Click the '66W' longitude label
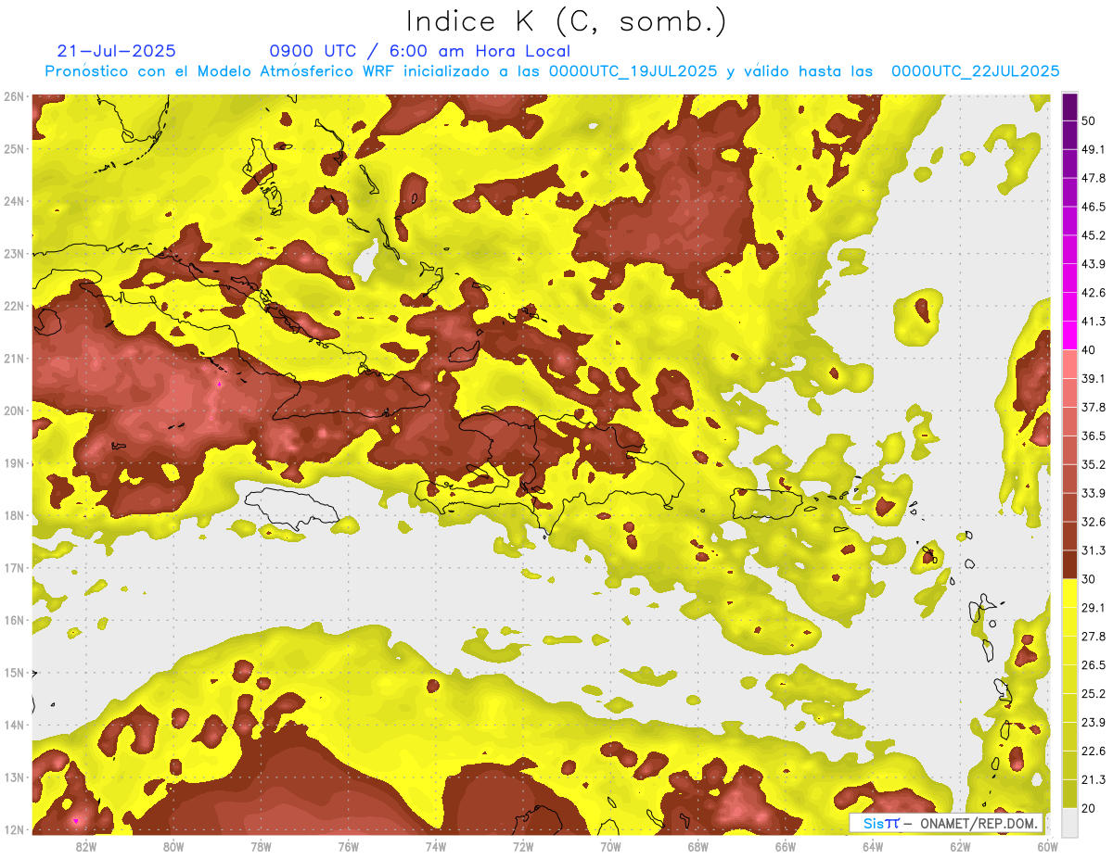Image resolution: width=1113 pixels, height=859 pixels. click(x=786, y=846)
